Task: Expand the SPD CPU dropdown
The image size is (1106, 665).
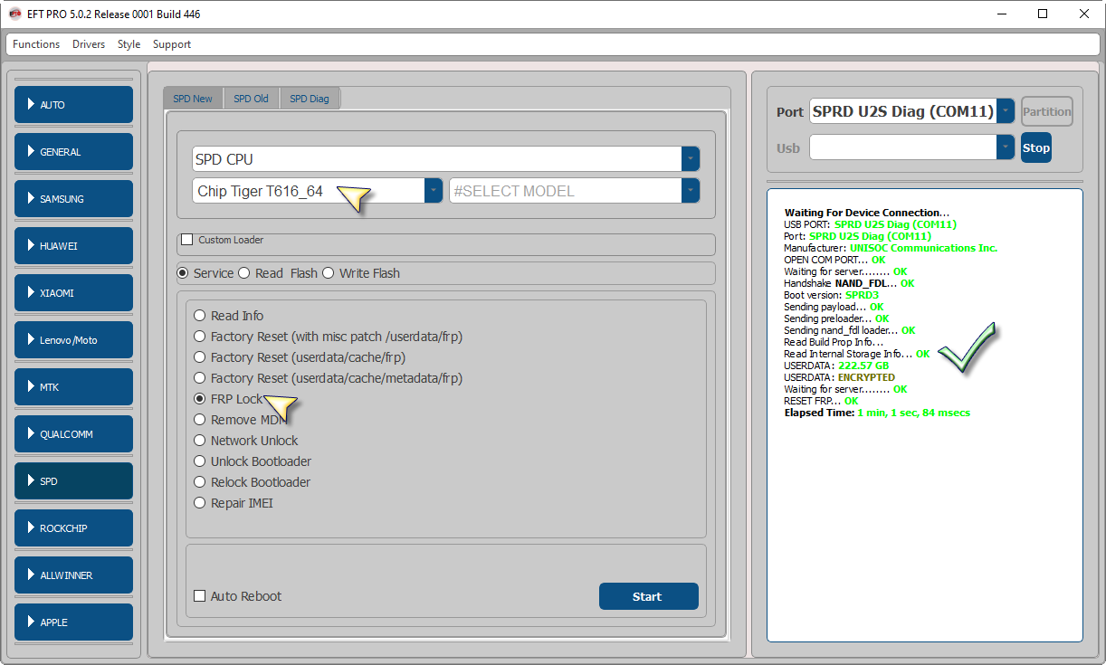Action: (691, 159)
